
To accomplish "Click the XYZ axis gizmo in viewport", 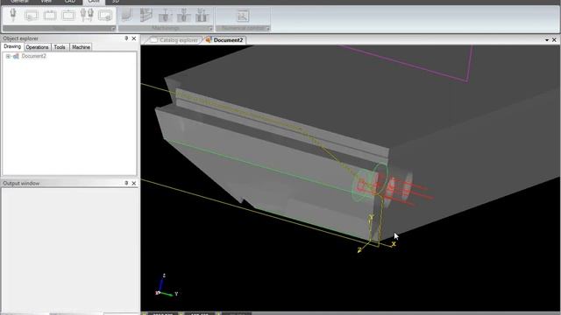I will click(x=167, y=286).
